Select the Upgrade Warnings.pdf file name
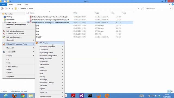Image resolution: width=174 pixels, height=98 pixels. (x=51, y=20)
